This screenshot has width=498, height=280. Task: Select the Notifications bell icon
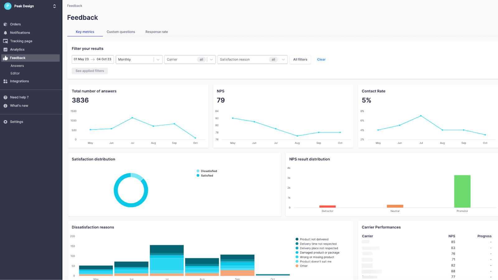tap(5, 32)
